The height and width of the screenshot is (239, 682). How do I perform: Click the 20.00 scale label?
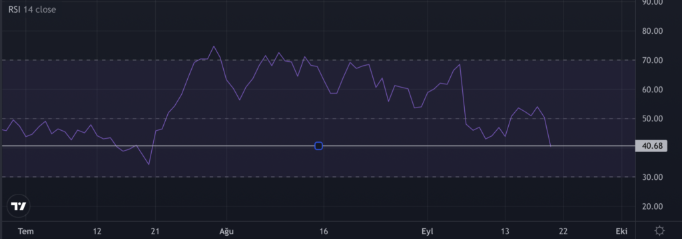coord(652,206)
